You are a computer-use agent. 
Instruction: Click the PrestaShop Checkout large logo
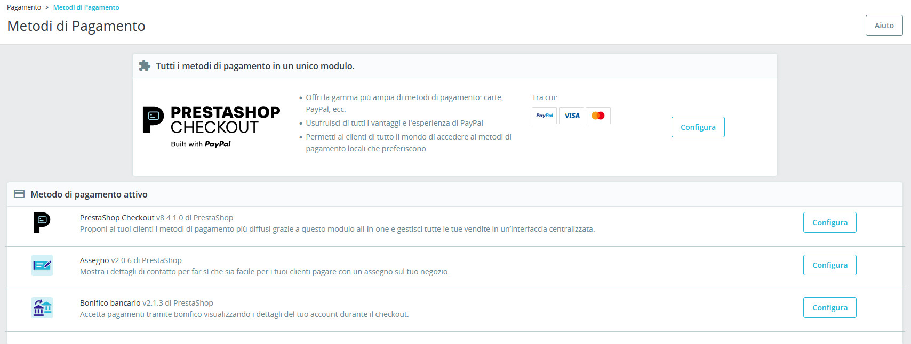(x=211, y=127)
